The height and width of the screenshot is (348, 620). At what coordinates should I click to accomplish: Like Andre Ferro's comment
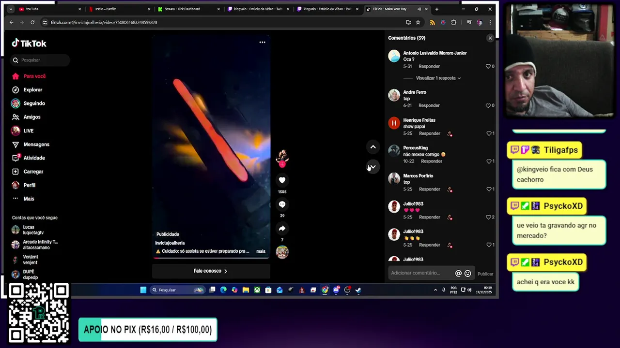[x=489, y=105]
